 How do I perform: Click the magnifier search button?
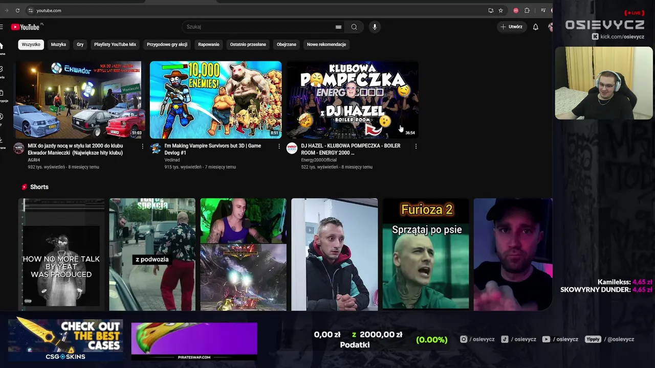point(354,27)
